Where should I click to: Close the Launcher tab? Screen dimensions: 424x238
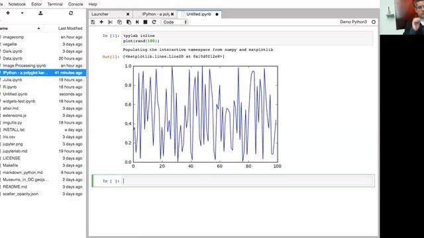(x=128, y=14)
